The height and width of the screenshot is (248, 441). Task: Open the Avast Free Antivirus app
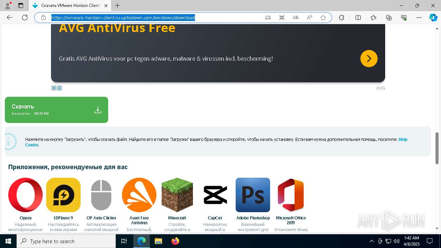click(x=139, y=195)
